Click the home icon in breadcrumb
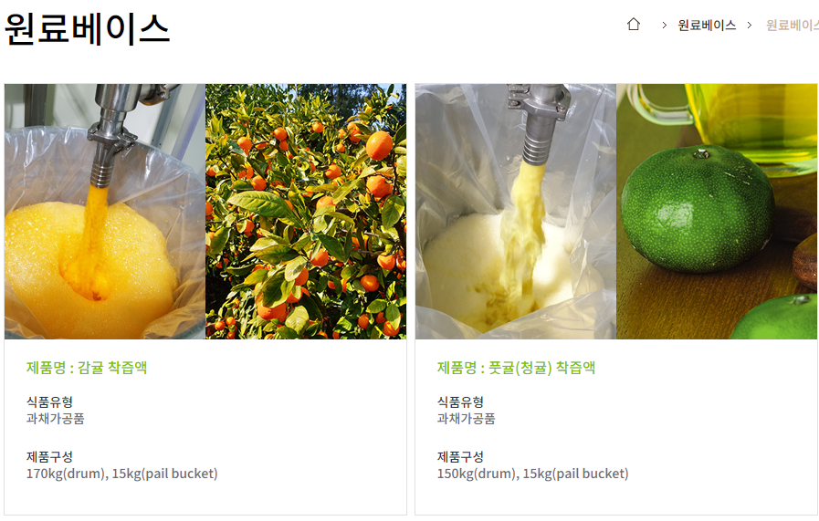The image size is (819, 521). 633,24
